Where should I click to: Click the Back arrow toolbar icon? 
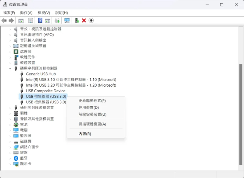coord(4,20)
